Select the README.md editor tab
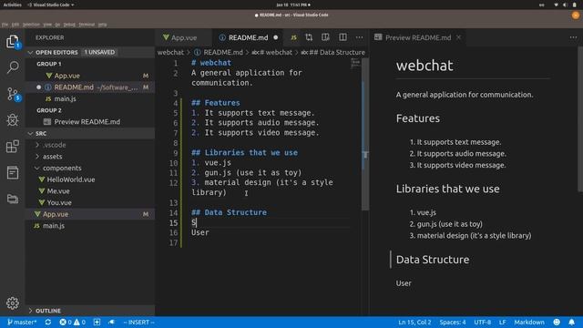Viewport: 583px width, 328px height. pos(248,37)
